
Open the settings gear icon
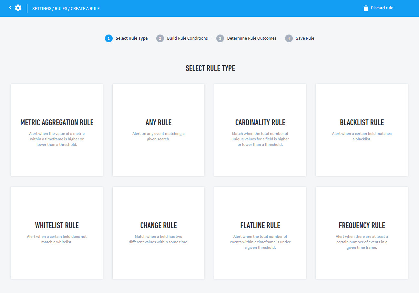[18, 8]
